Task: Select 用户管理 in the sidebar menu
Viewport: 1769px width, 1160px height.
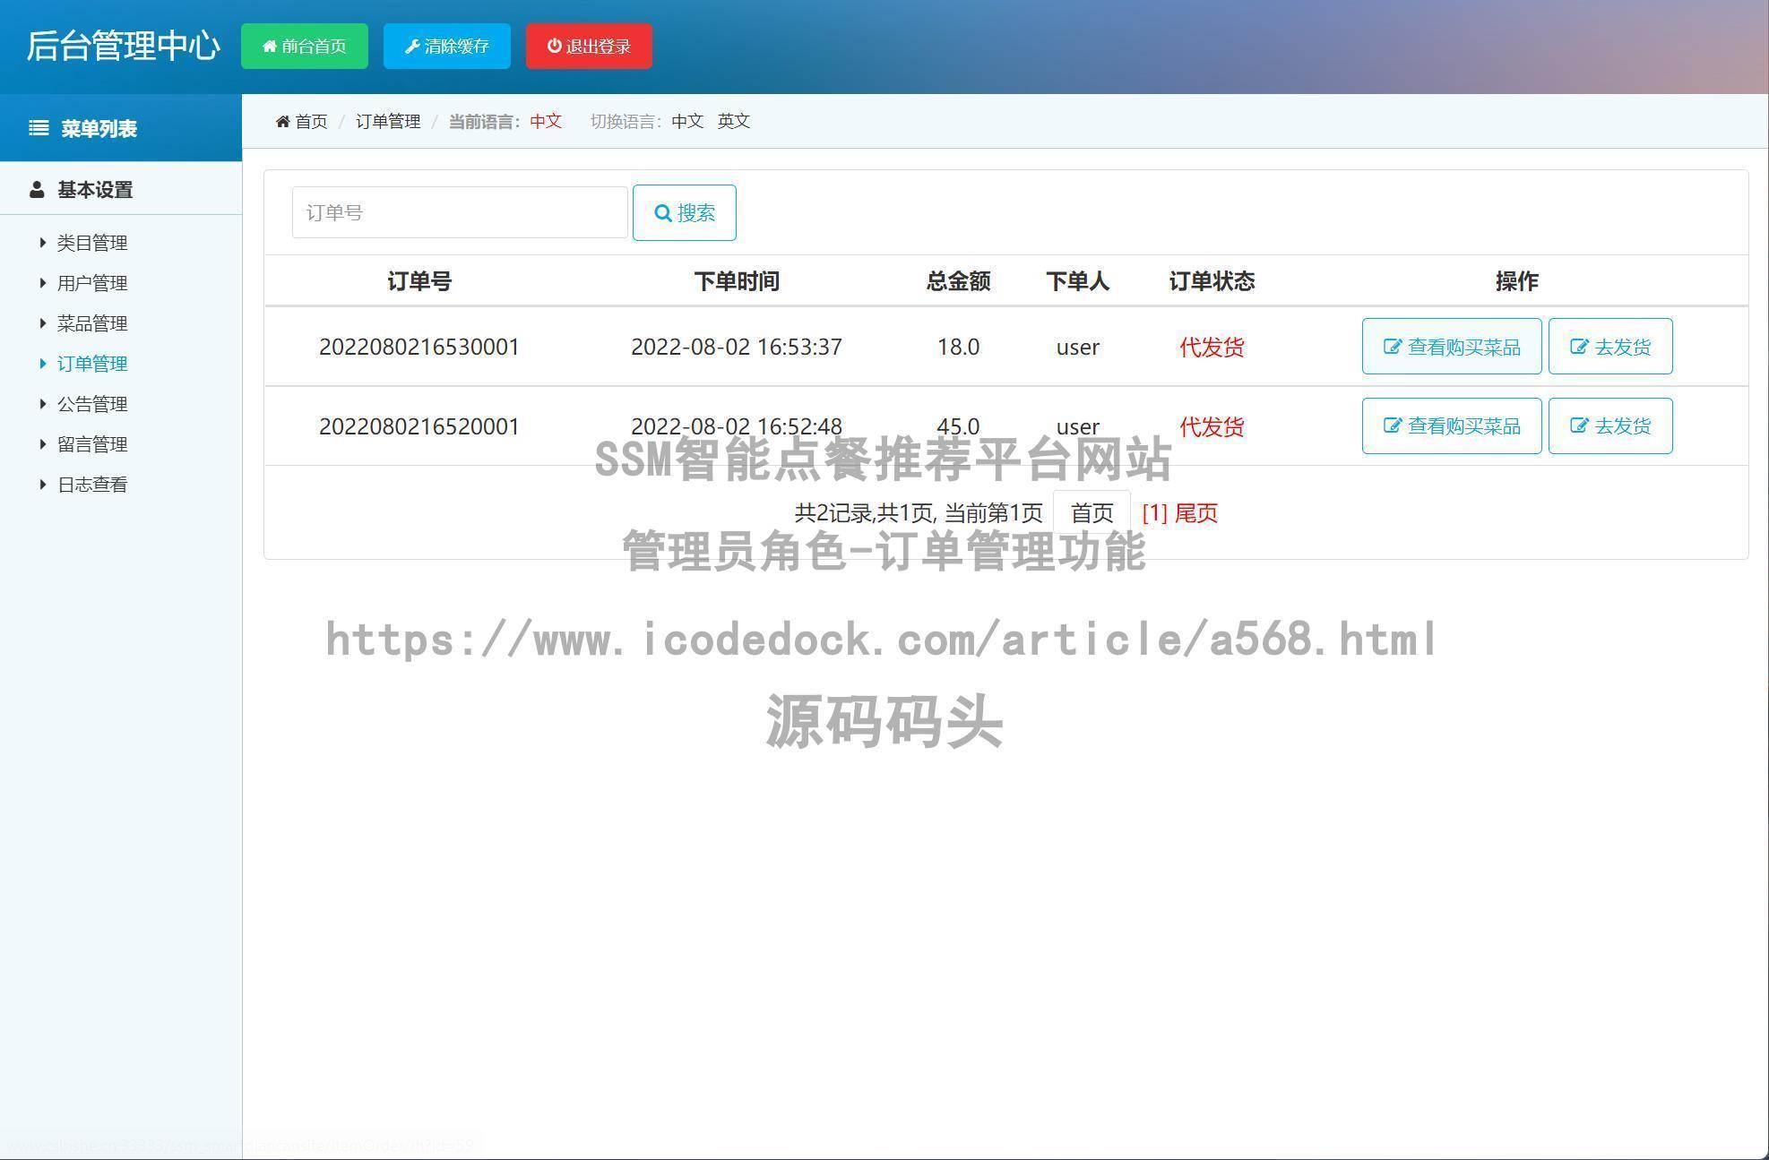Action: (92, 282)
